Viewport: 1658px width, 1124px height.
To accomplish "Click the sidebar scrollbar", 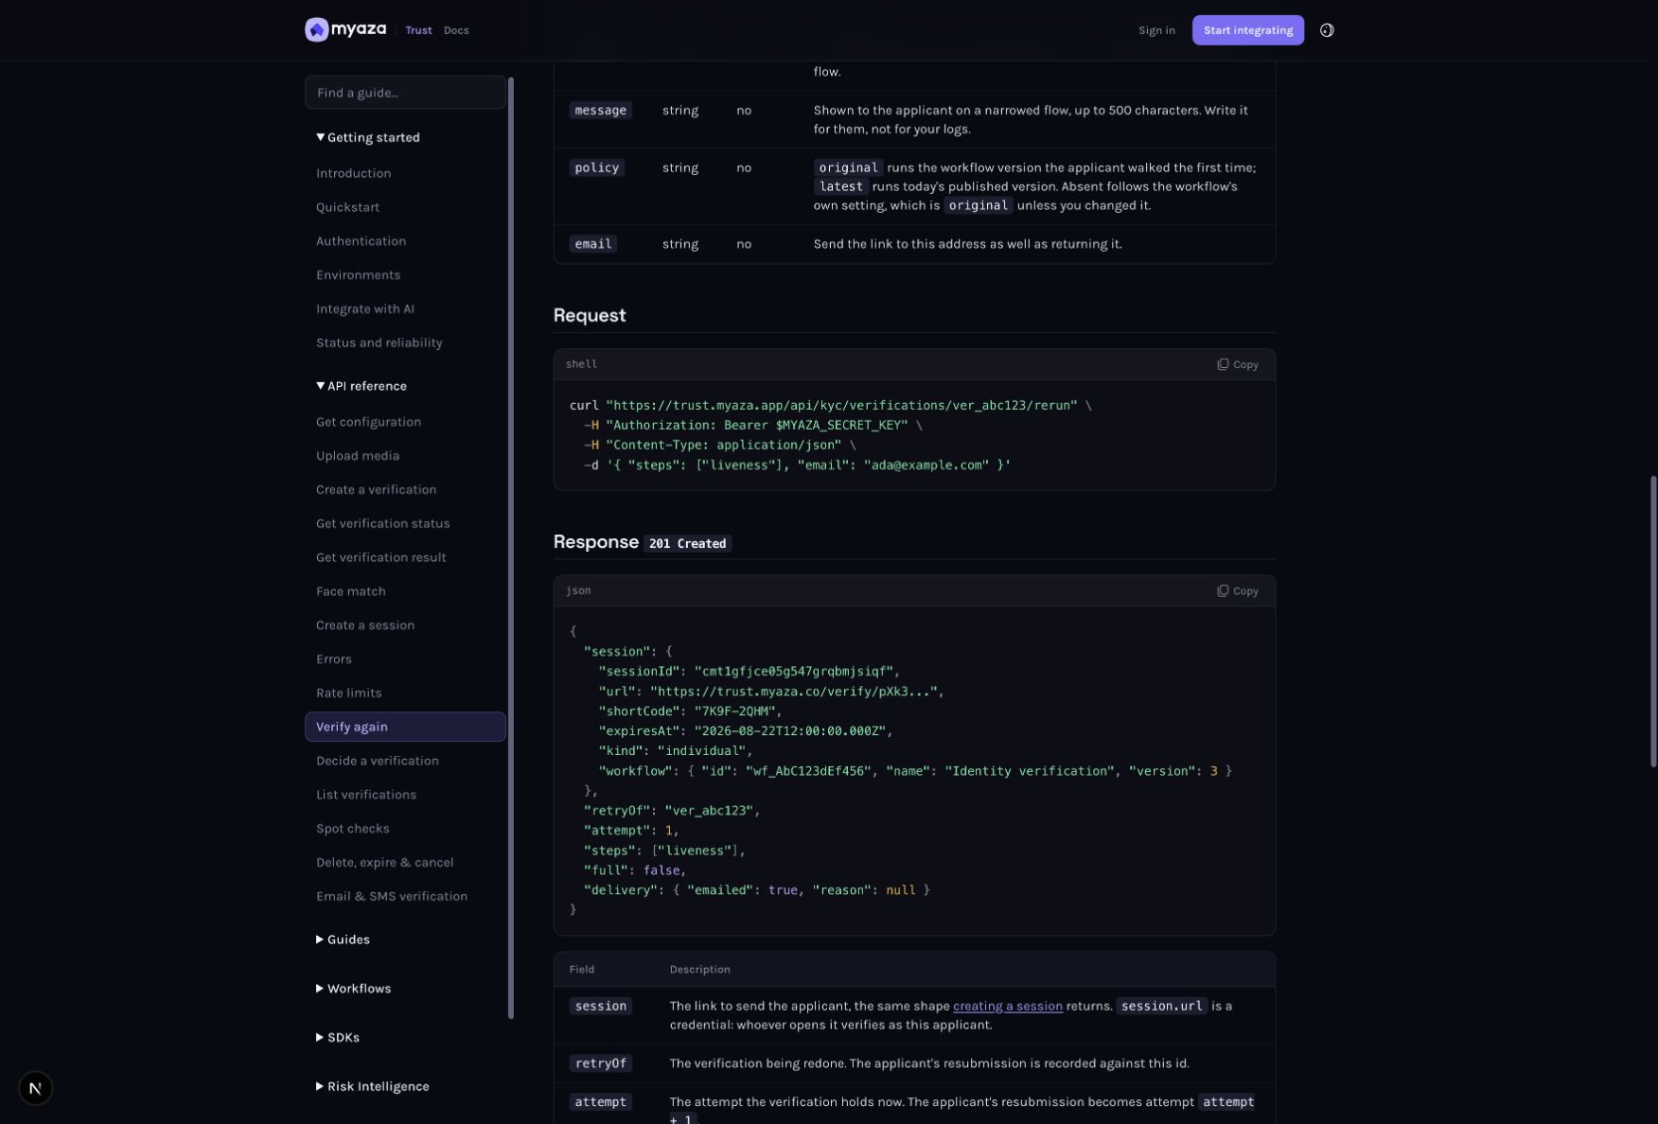I will 511,549.
